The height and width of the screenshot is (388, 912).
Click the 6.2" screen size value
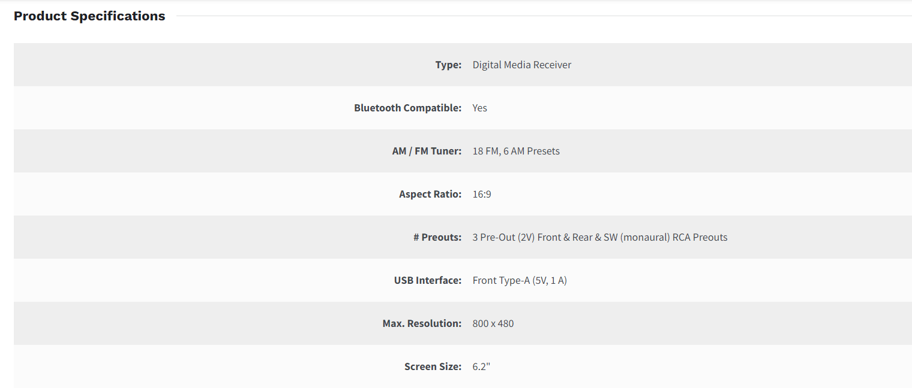[481, 366]
